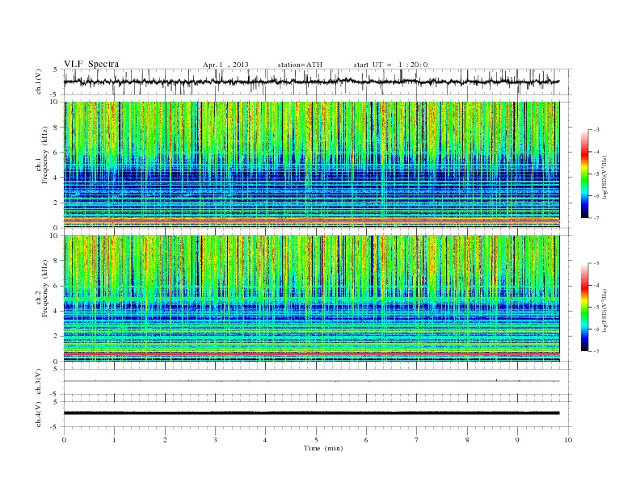Click time axis tick label "9"
The width and height of the screenshot is (640, 494).
517,440
